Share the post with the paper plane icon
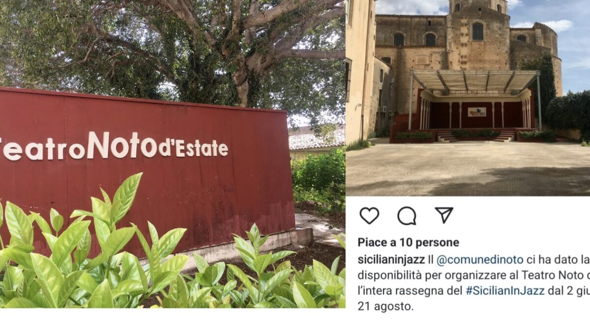The image size is (590, 333). (443, 215)
